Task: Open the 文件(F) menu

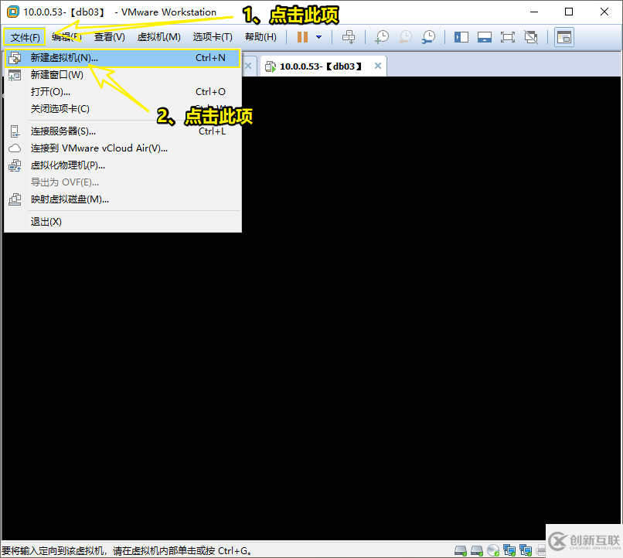Action: pyautogui.click(x=25, y=37)
